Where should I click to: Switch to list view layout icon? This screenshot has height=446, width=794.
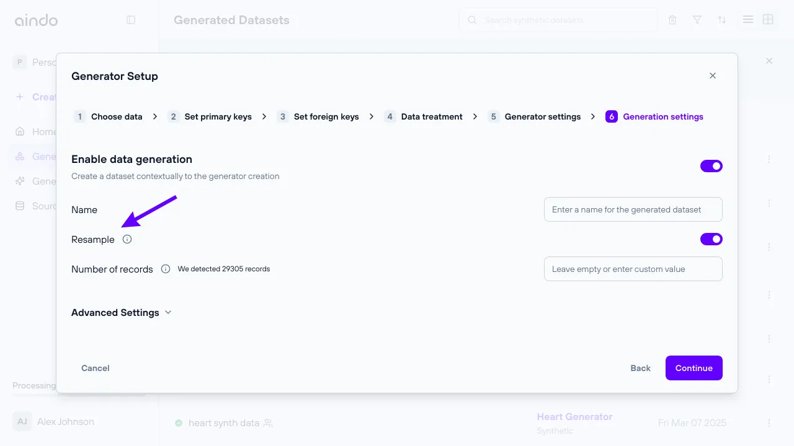(748, 20)
